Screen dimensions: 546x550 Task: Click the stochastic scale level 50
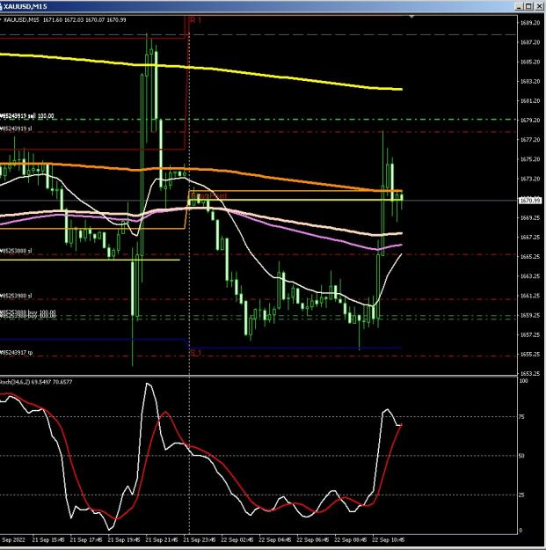pyautogui.click(x=521, y=456)
